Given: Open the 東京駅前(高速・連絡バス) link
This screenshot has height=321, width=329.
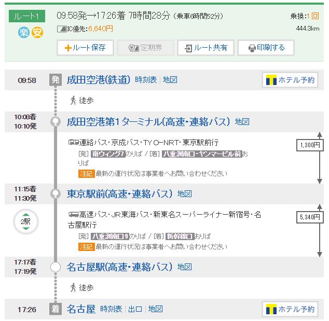Looking at the screenshot, I should tap(119, 194).
